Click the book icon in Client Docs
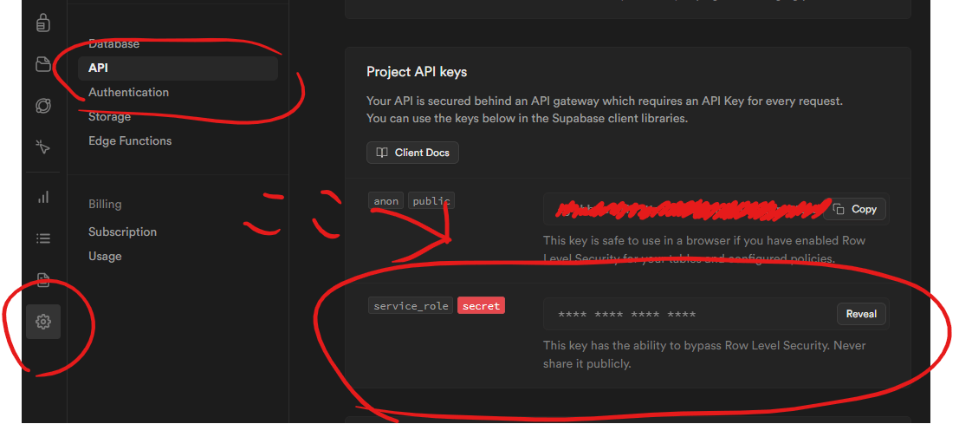959x424 pixels. [382, 153]
